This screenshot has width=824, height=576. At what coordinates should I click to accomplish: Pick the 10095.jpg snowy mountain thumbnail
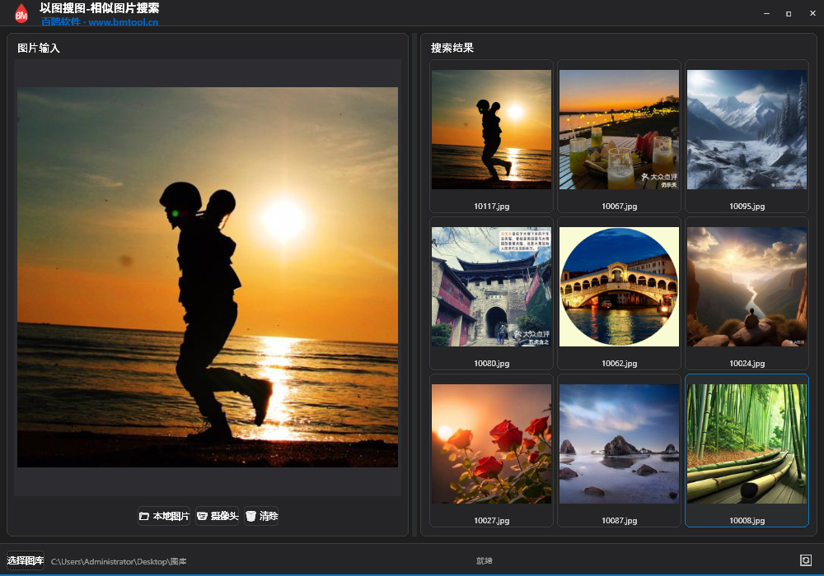click(x=747, y=129)
